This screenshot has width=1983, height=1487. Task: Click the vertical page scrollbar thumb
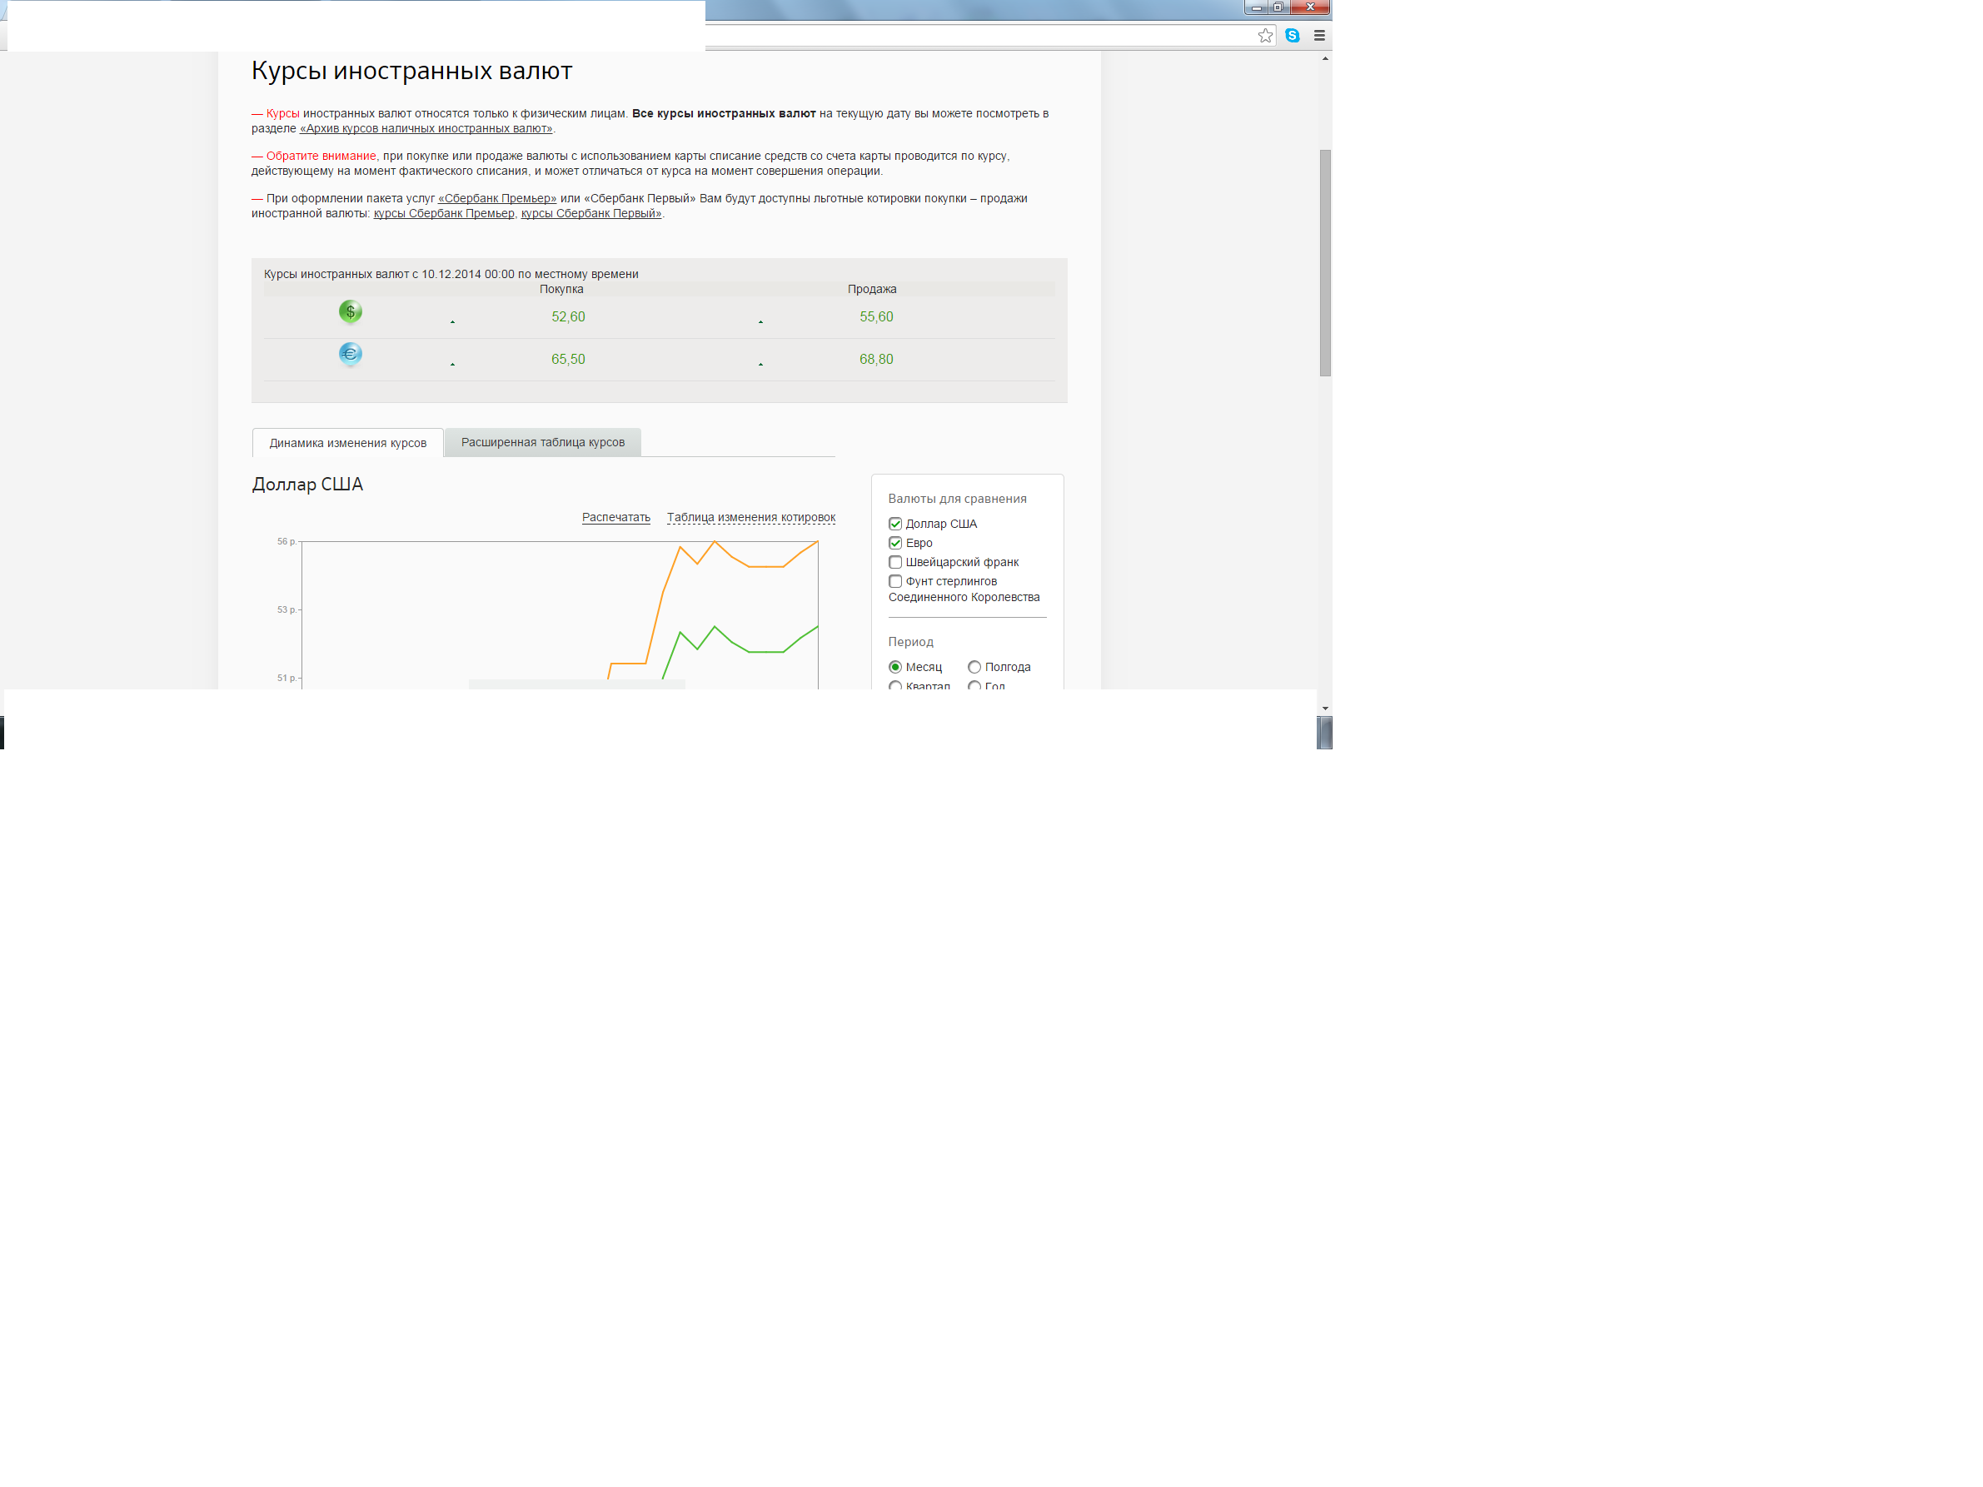tap(1325, 262)
